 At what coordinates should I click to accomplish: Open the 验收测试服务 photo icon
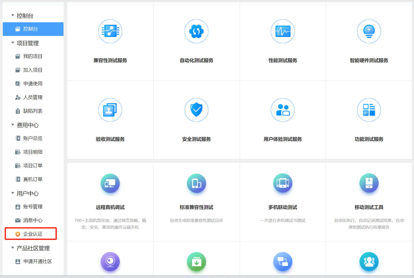(110, 110)
